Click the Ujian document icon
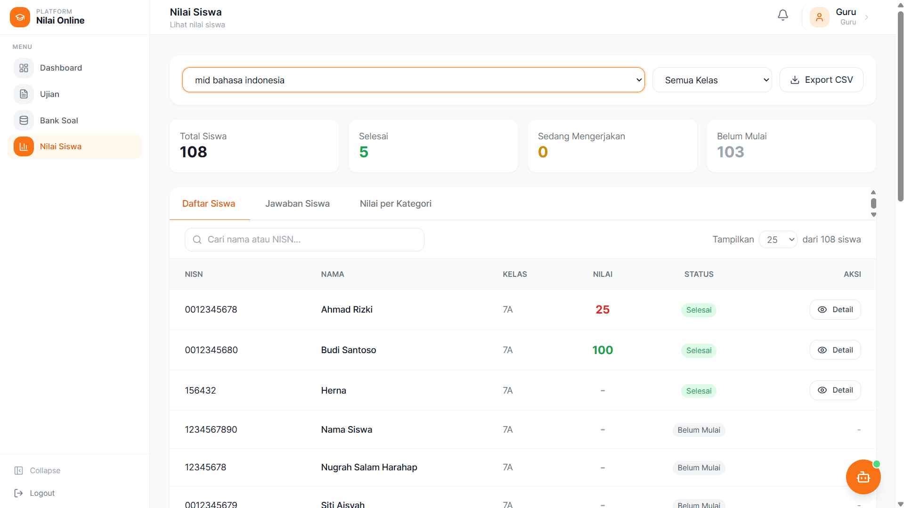 [24, 94]
